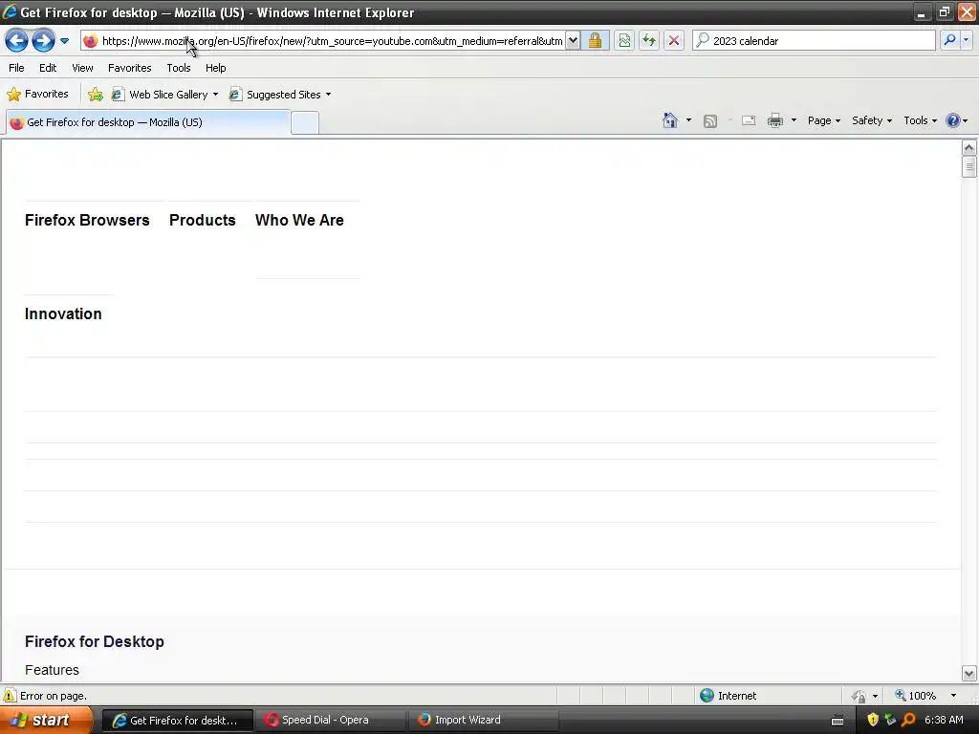Viewport: 979px width, 734px height.
Task: Click the Internet zone globe icon
Action: coord(707,696)
